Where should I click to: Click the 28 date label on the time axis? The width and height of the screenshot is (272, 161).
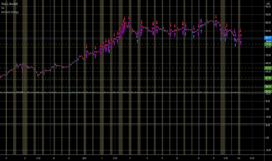[x=54, y=158]
